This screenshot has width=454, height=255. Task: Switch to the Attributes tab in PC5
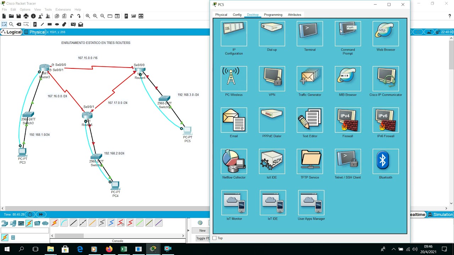coord(294,15)
